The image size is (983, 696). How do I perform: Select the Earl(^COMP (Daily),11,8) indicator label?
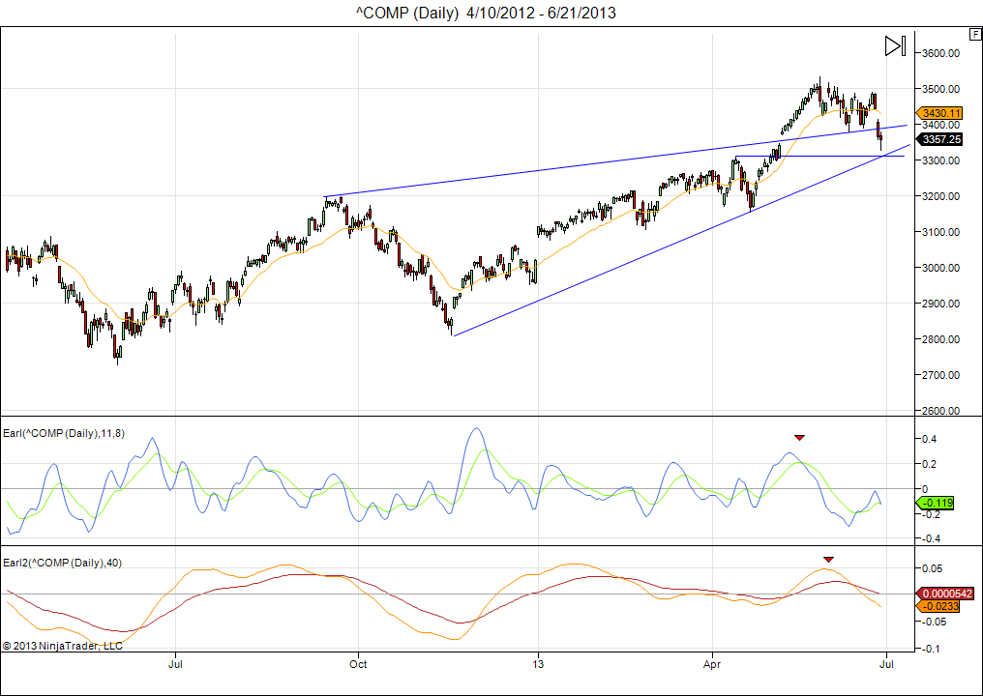(64, 432)
